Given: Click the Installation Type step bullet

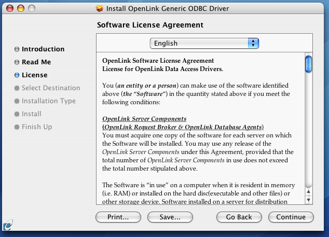Looking at the screenshot, I should [17, 101].
